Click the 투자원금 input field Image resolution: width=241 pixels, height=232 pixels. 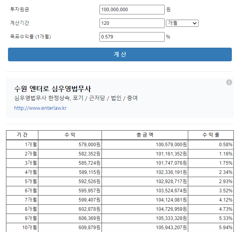click(132, 10)
